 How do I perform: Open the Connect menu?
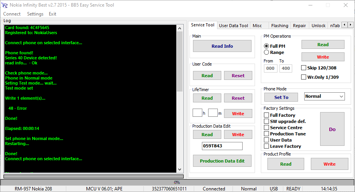tap(12, 14)
